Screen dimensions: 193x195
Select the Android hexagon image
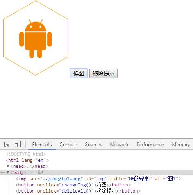(x=36, y=38)
